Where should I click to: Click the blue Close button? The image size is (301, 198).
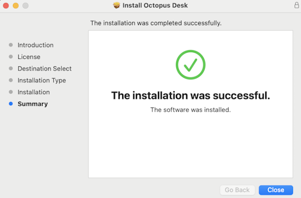point(276,190)
